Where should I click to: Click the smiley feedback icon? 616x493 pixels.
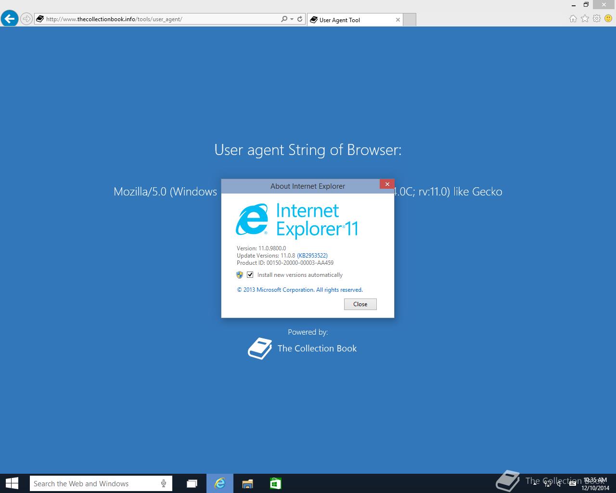pos(608,18)
